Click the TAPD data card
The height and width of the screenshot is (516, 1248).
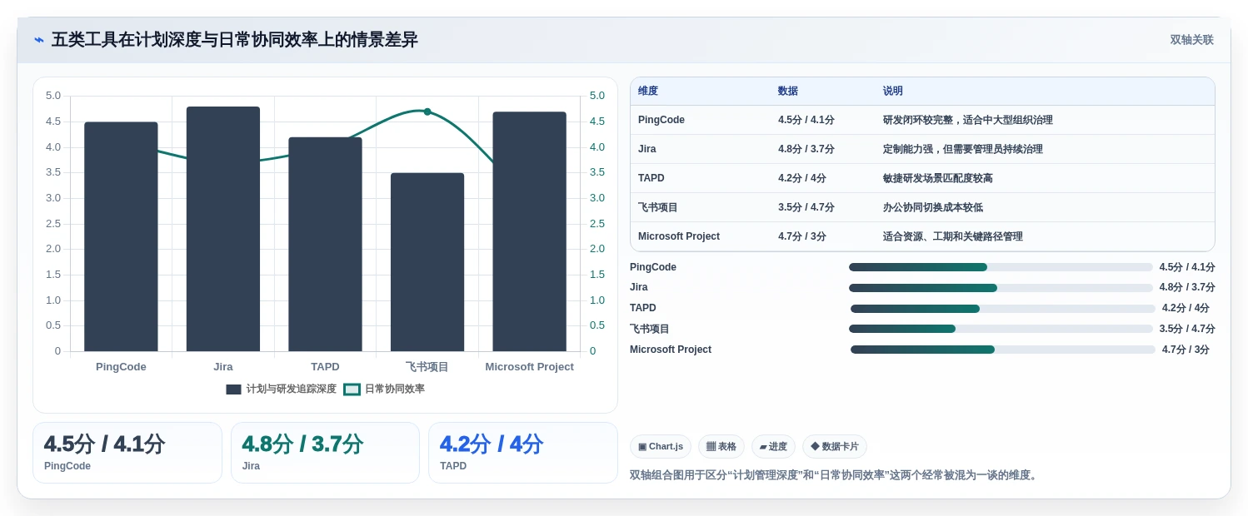click(x=523, y=453)
